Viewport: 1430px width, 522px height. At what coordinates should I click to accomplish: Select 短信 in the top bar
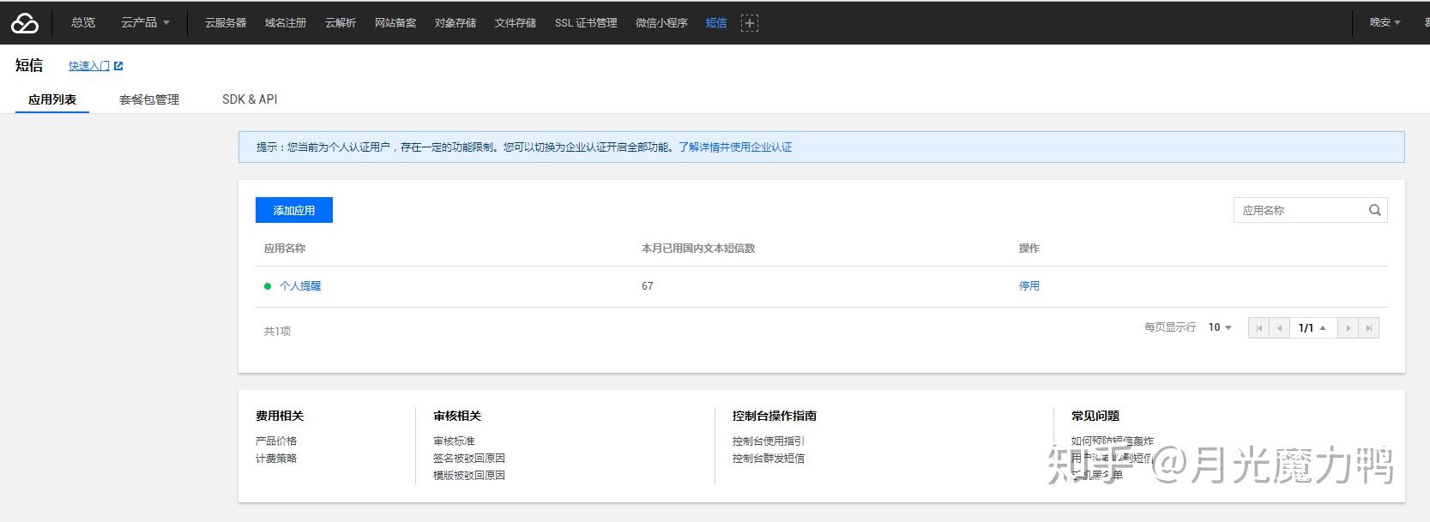click(716, 23)
